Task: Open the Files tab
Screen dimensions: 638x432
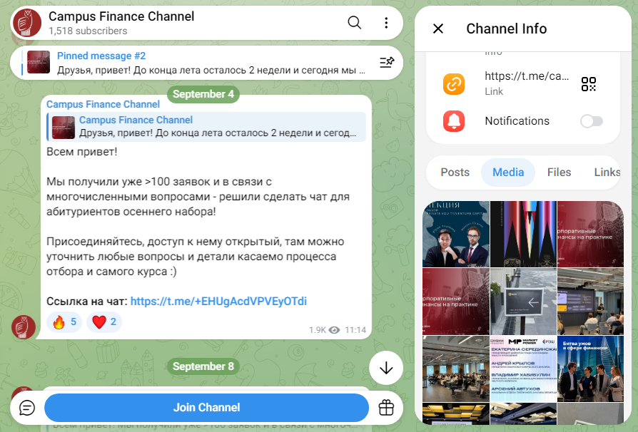Action: coord(559,173)
